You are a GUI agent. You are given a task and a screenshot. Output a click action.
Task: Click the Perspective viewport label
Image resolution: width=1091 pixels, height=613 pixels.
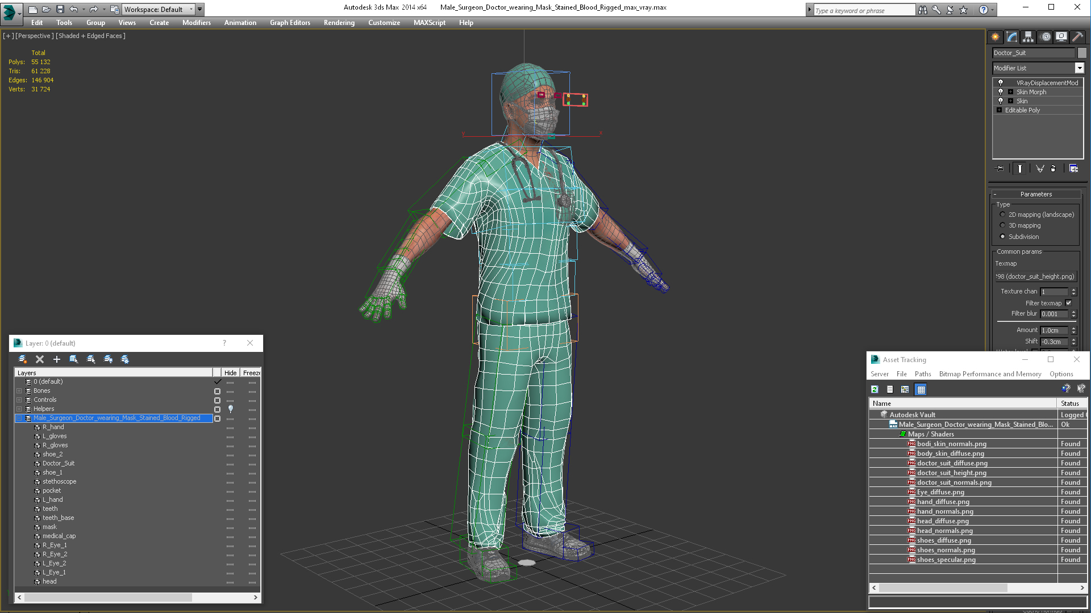click(35, 36)
